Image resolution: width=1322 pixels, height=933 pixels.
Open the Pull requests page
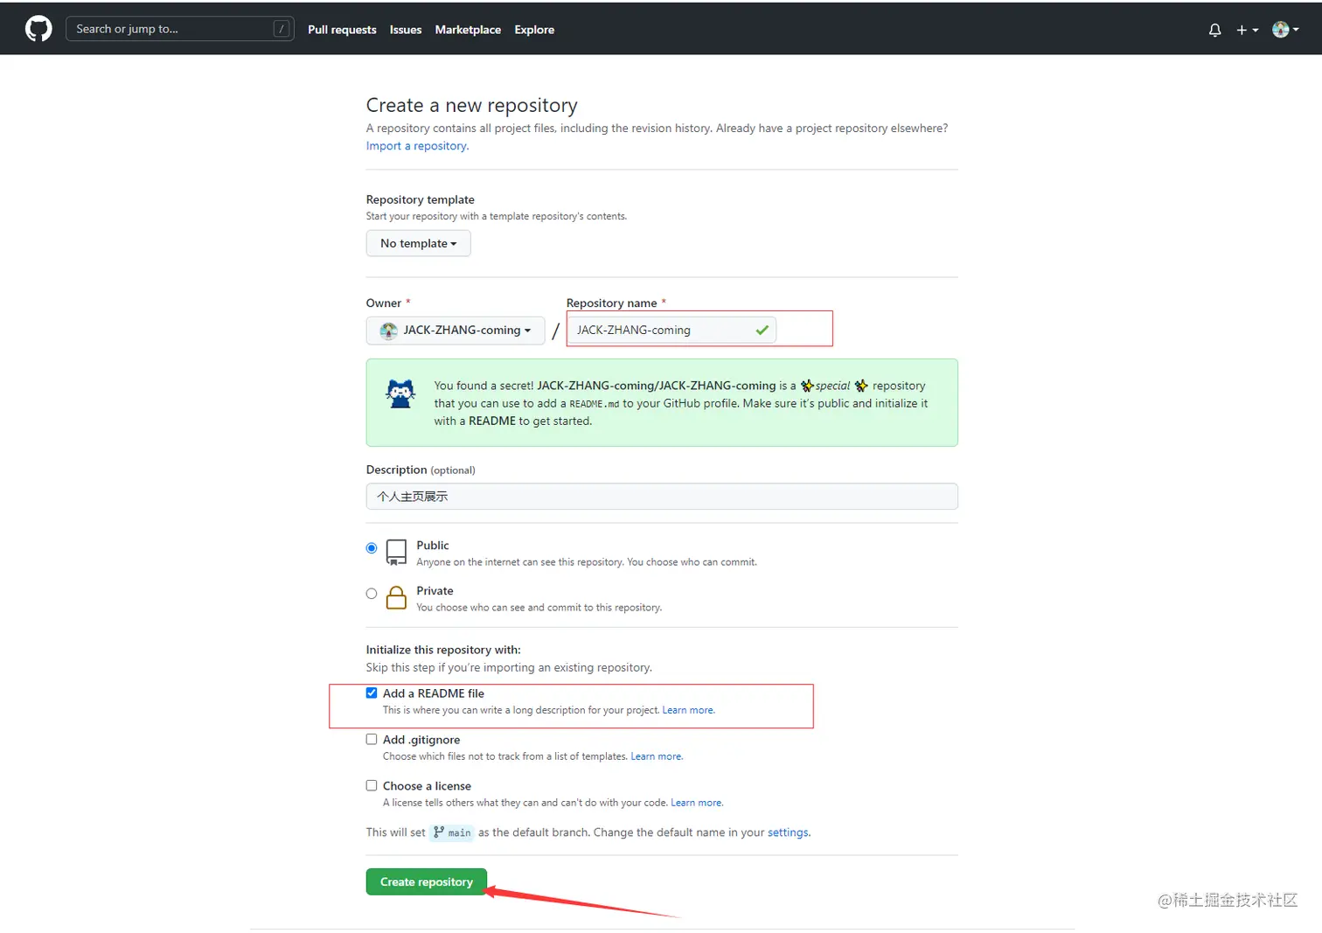click(x=342, y=30)
